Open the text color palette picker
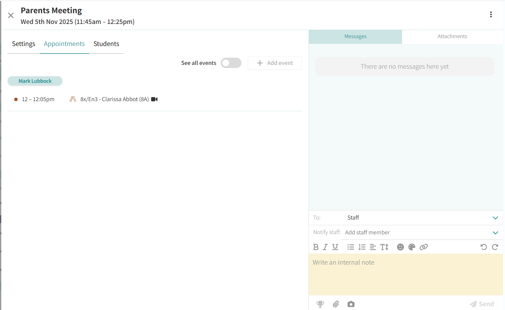This screenshot has width=505, height=310. click(412, 247)
